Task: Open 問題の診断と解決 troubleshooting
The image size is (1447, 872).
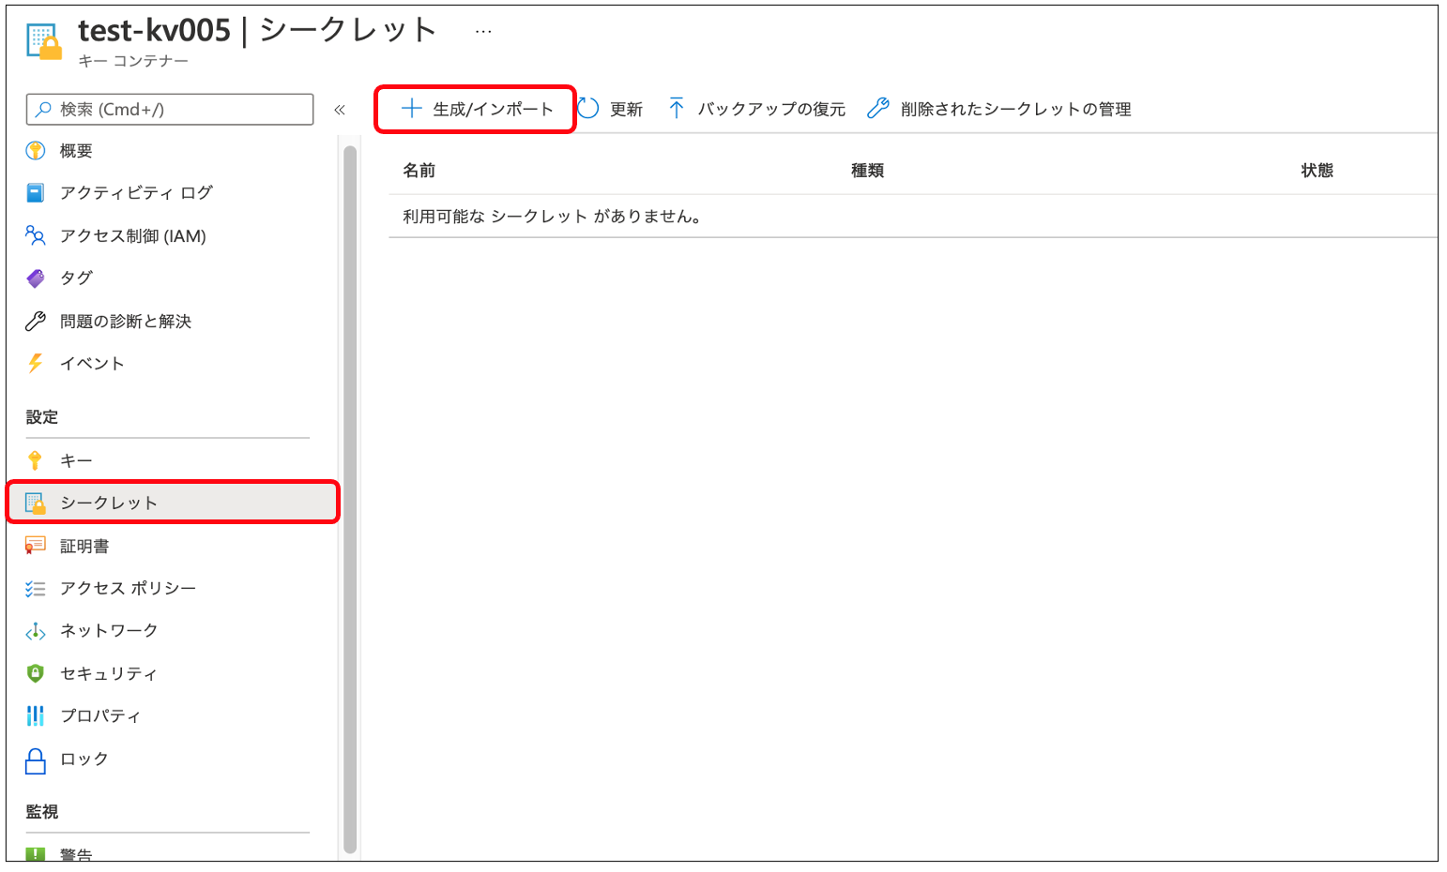Action: coord(126,321)
